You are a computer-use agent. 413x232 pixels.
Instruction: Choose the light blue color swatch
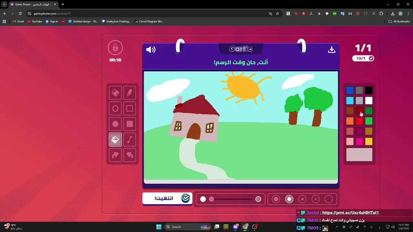350,101
